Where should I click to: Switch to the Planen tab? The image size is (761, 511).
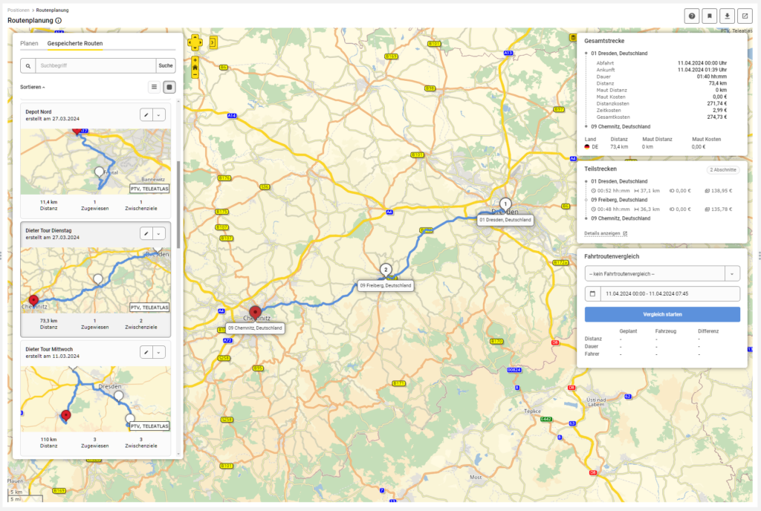coord(29,44)
